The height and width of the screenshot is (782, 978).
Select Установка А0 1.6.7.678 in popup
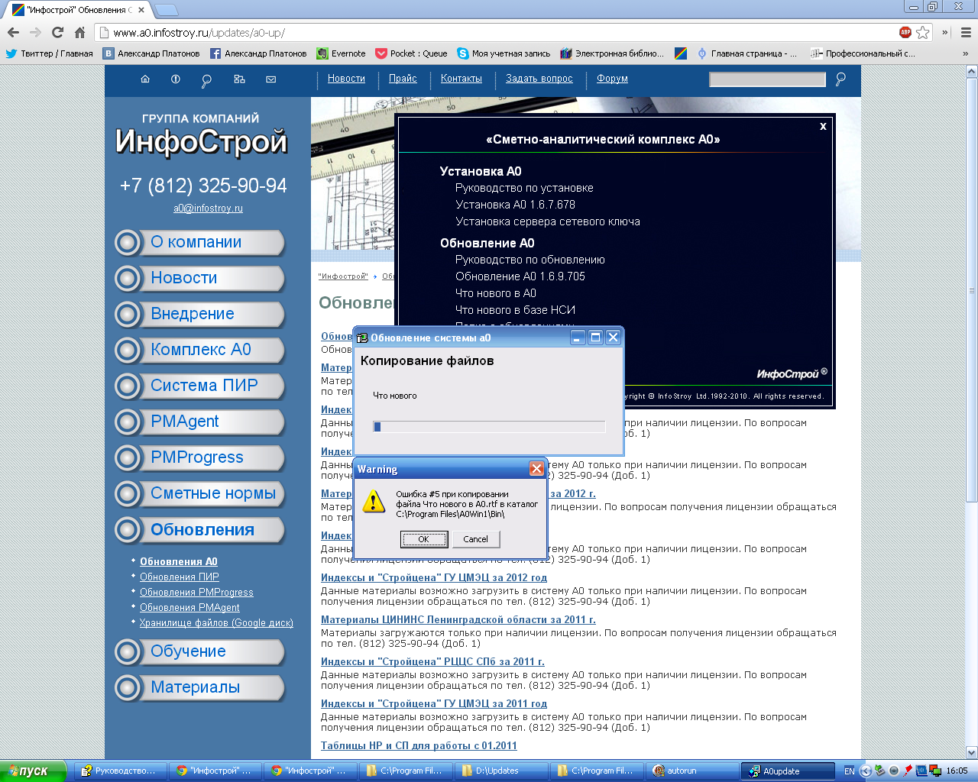tap(515, 205)
